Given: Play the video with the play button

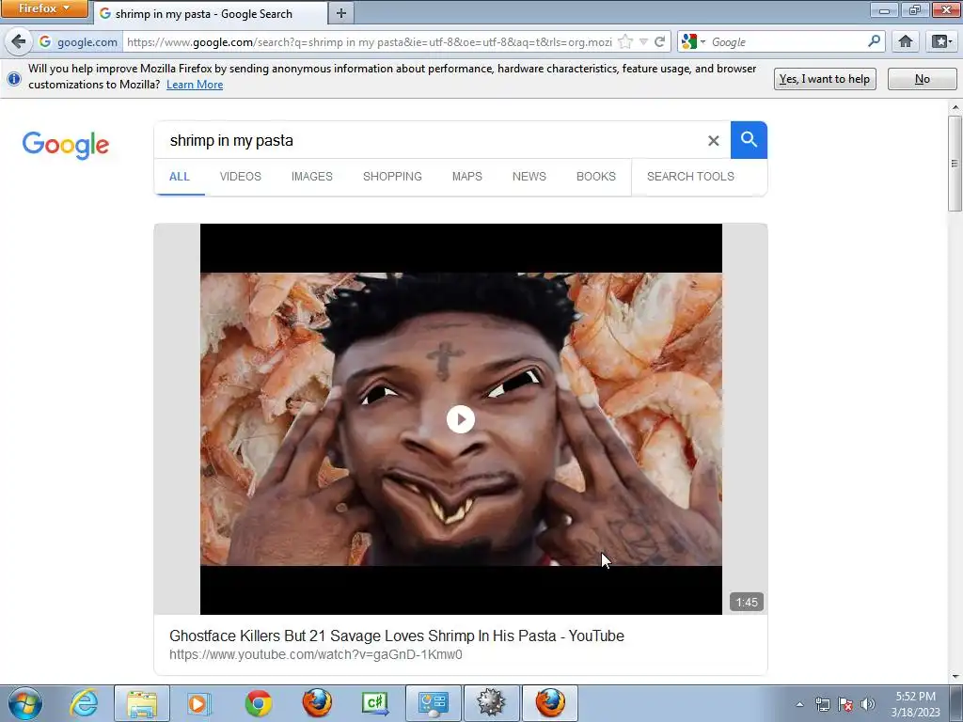Looking at the screenshot, I should (461, 419).
